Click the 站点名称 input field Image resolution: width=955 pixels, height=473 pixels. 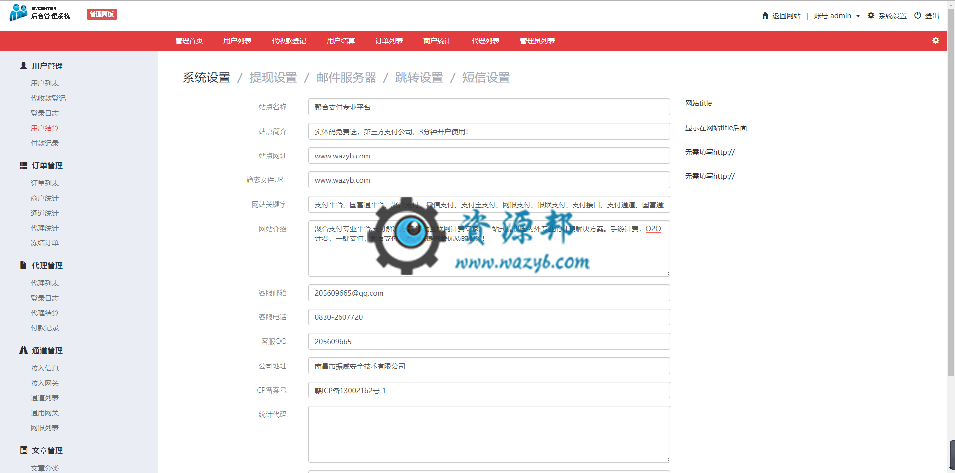pos(489,107)
